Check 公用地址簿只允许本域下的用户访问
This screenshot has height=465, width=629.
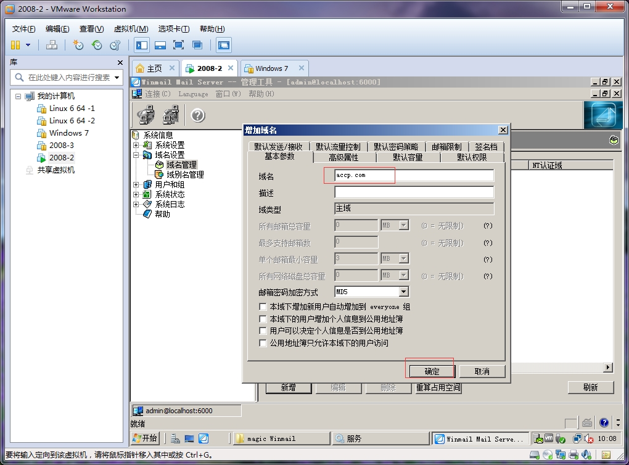click(x=263, y=343)
